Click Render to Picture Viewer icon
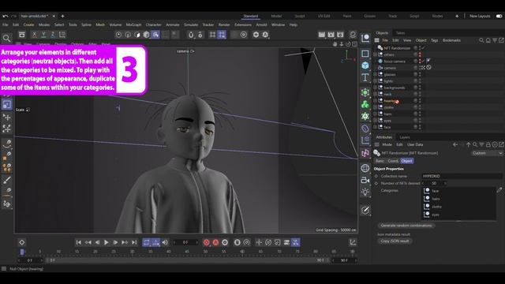The height and width of the screenshot is (284, 505). (x=331, y=35)
